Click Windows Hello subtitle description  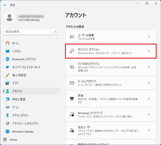[x=105, y=53]
